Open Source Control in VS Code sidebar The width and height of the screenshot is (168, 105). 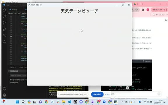(4, 23)
